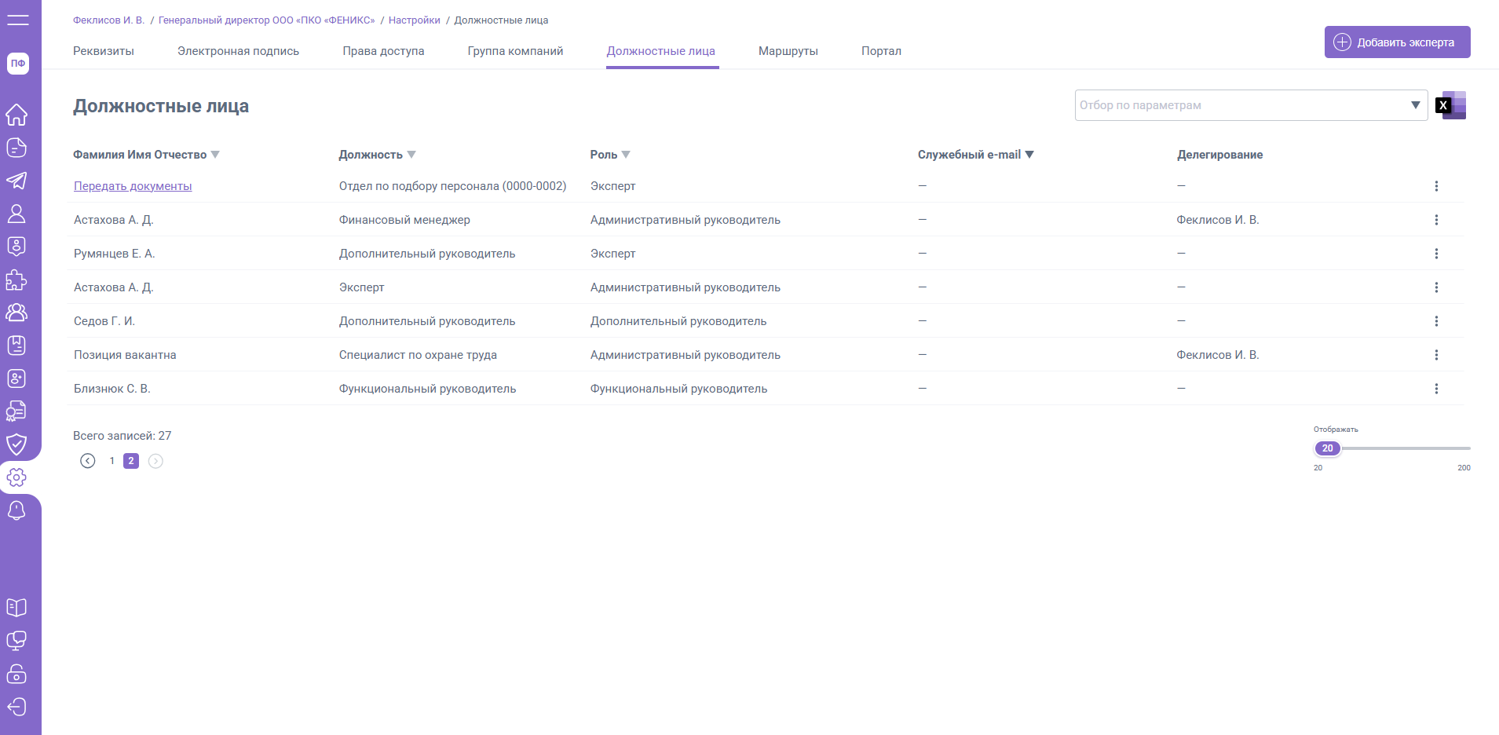Click the Делегирование column header

click(1220, 155)
